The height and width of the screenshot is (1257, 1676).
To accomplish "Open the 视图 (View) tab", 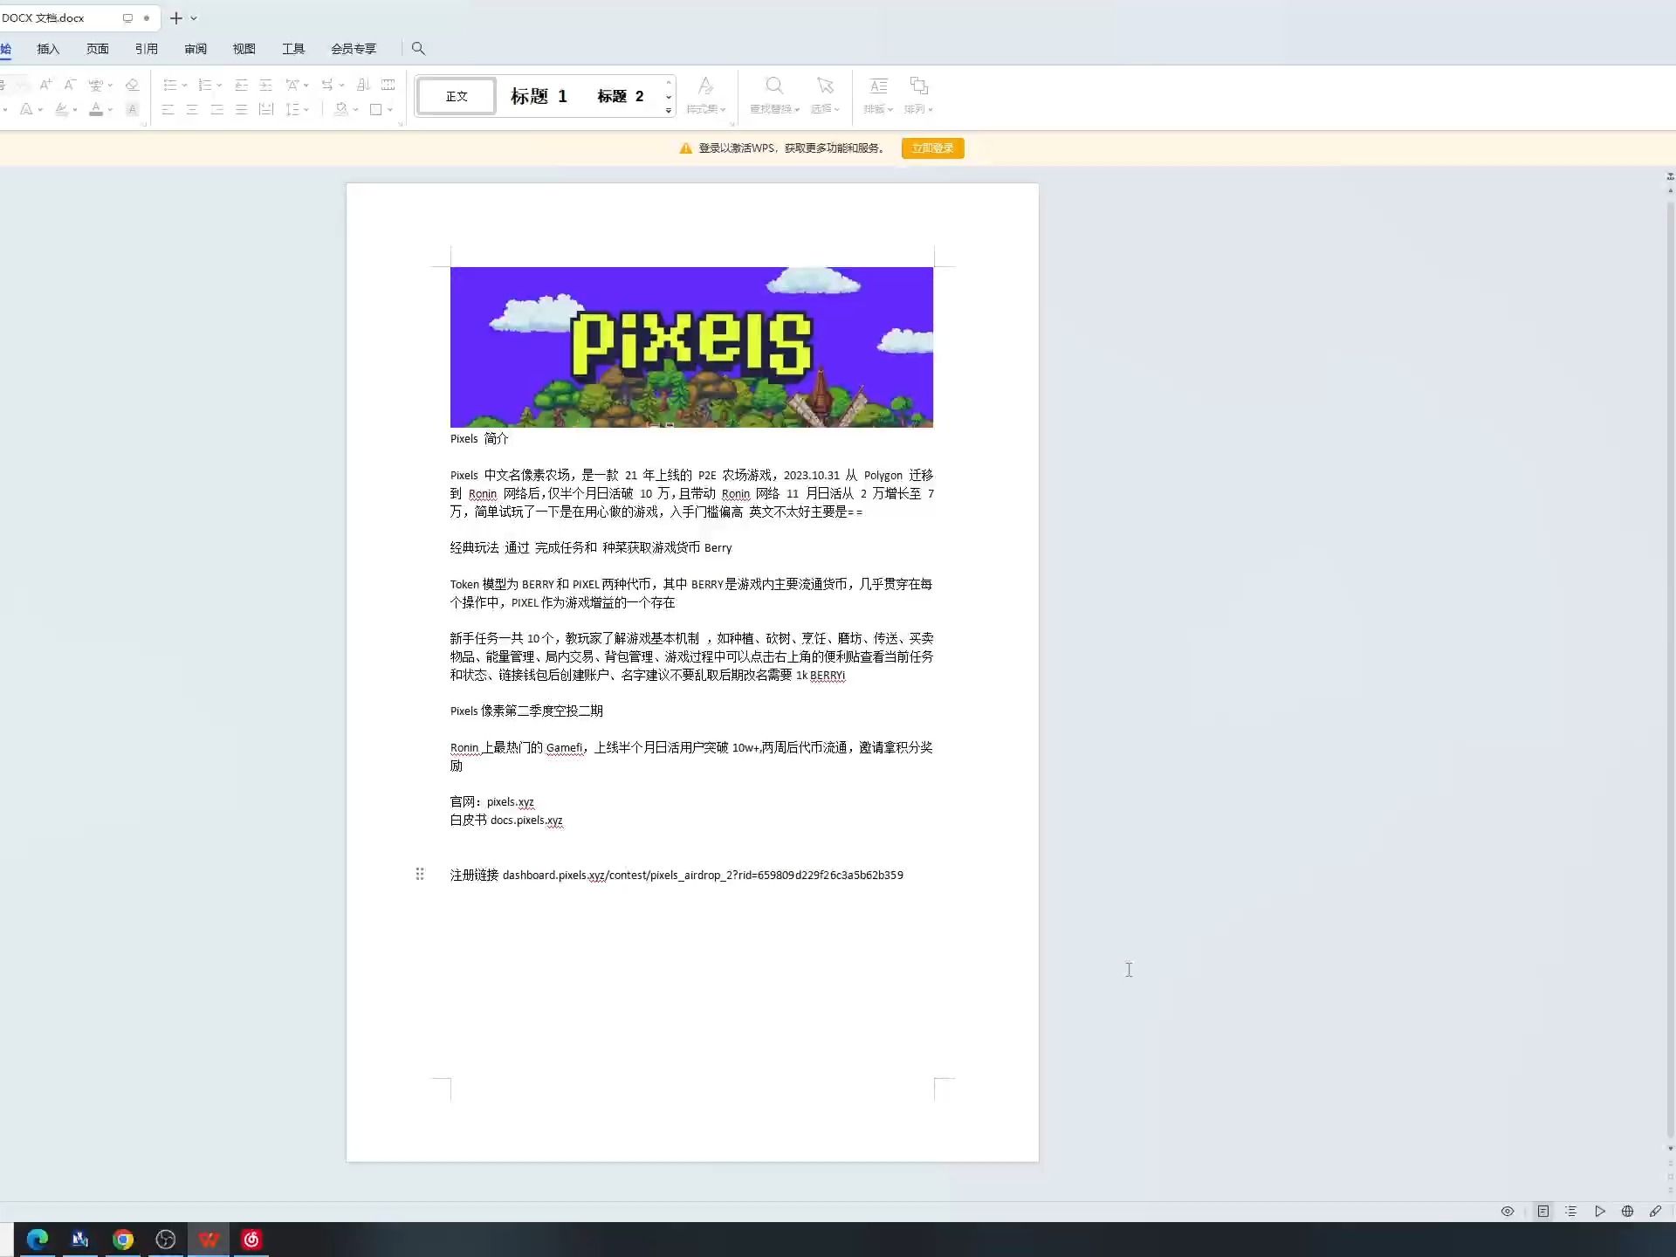I will click(244, 49).
